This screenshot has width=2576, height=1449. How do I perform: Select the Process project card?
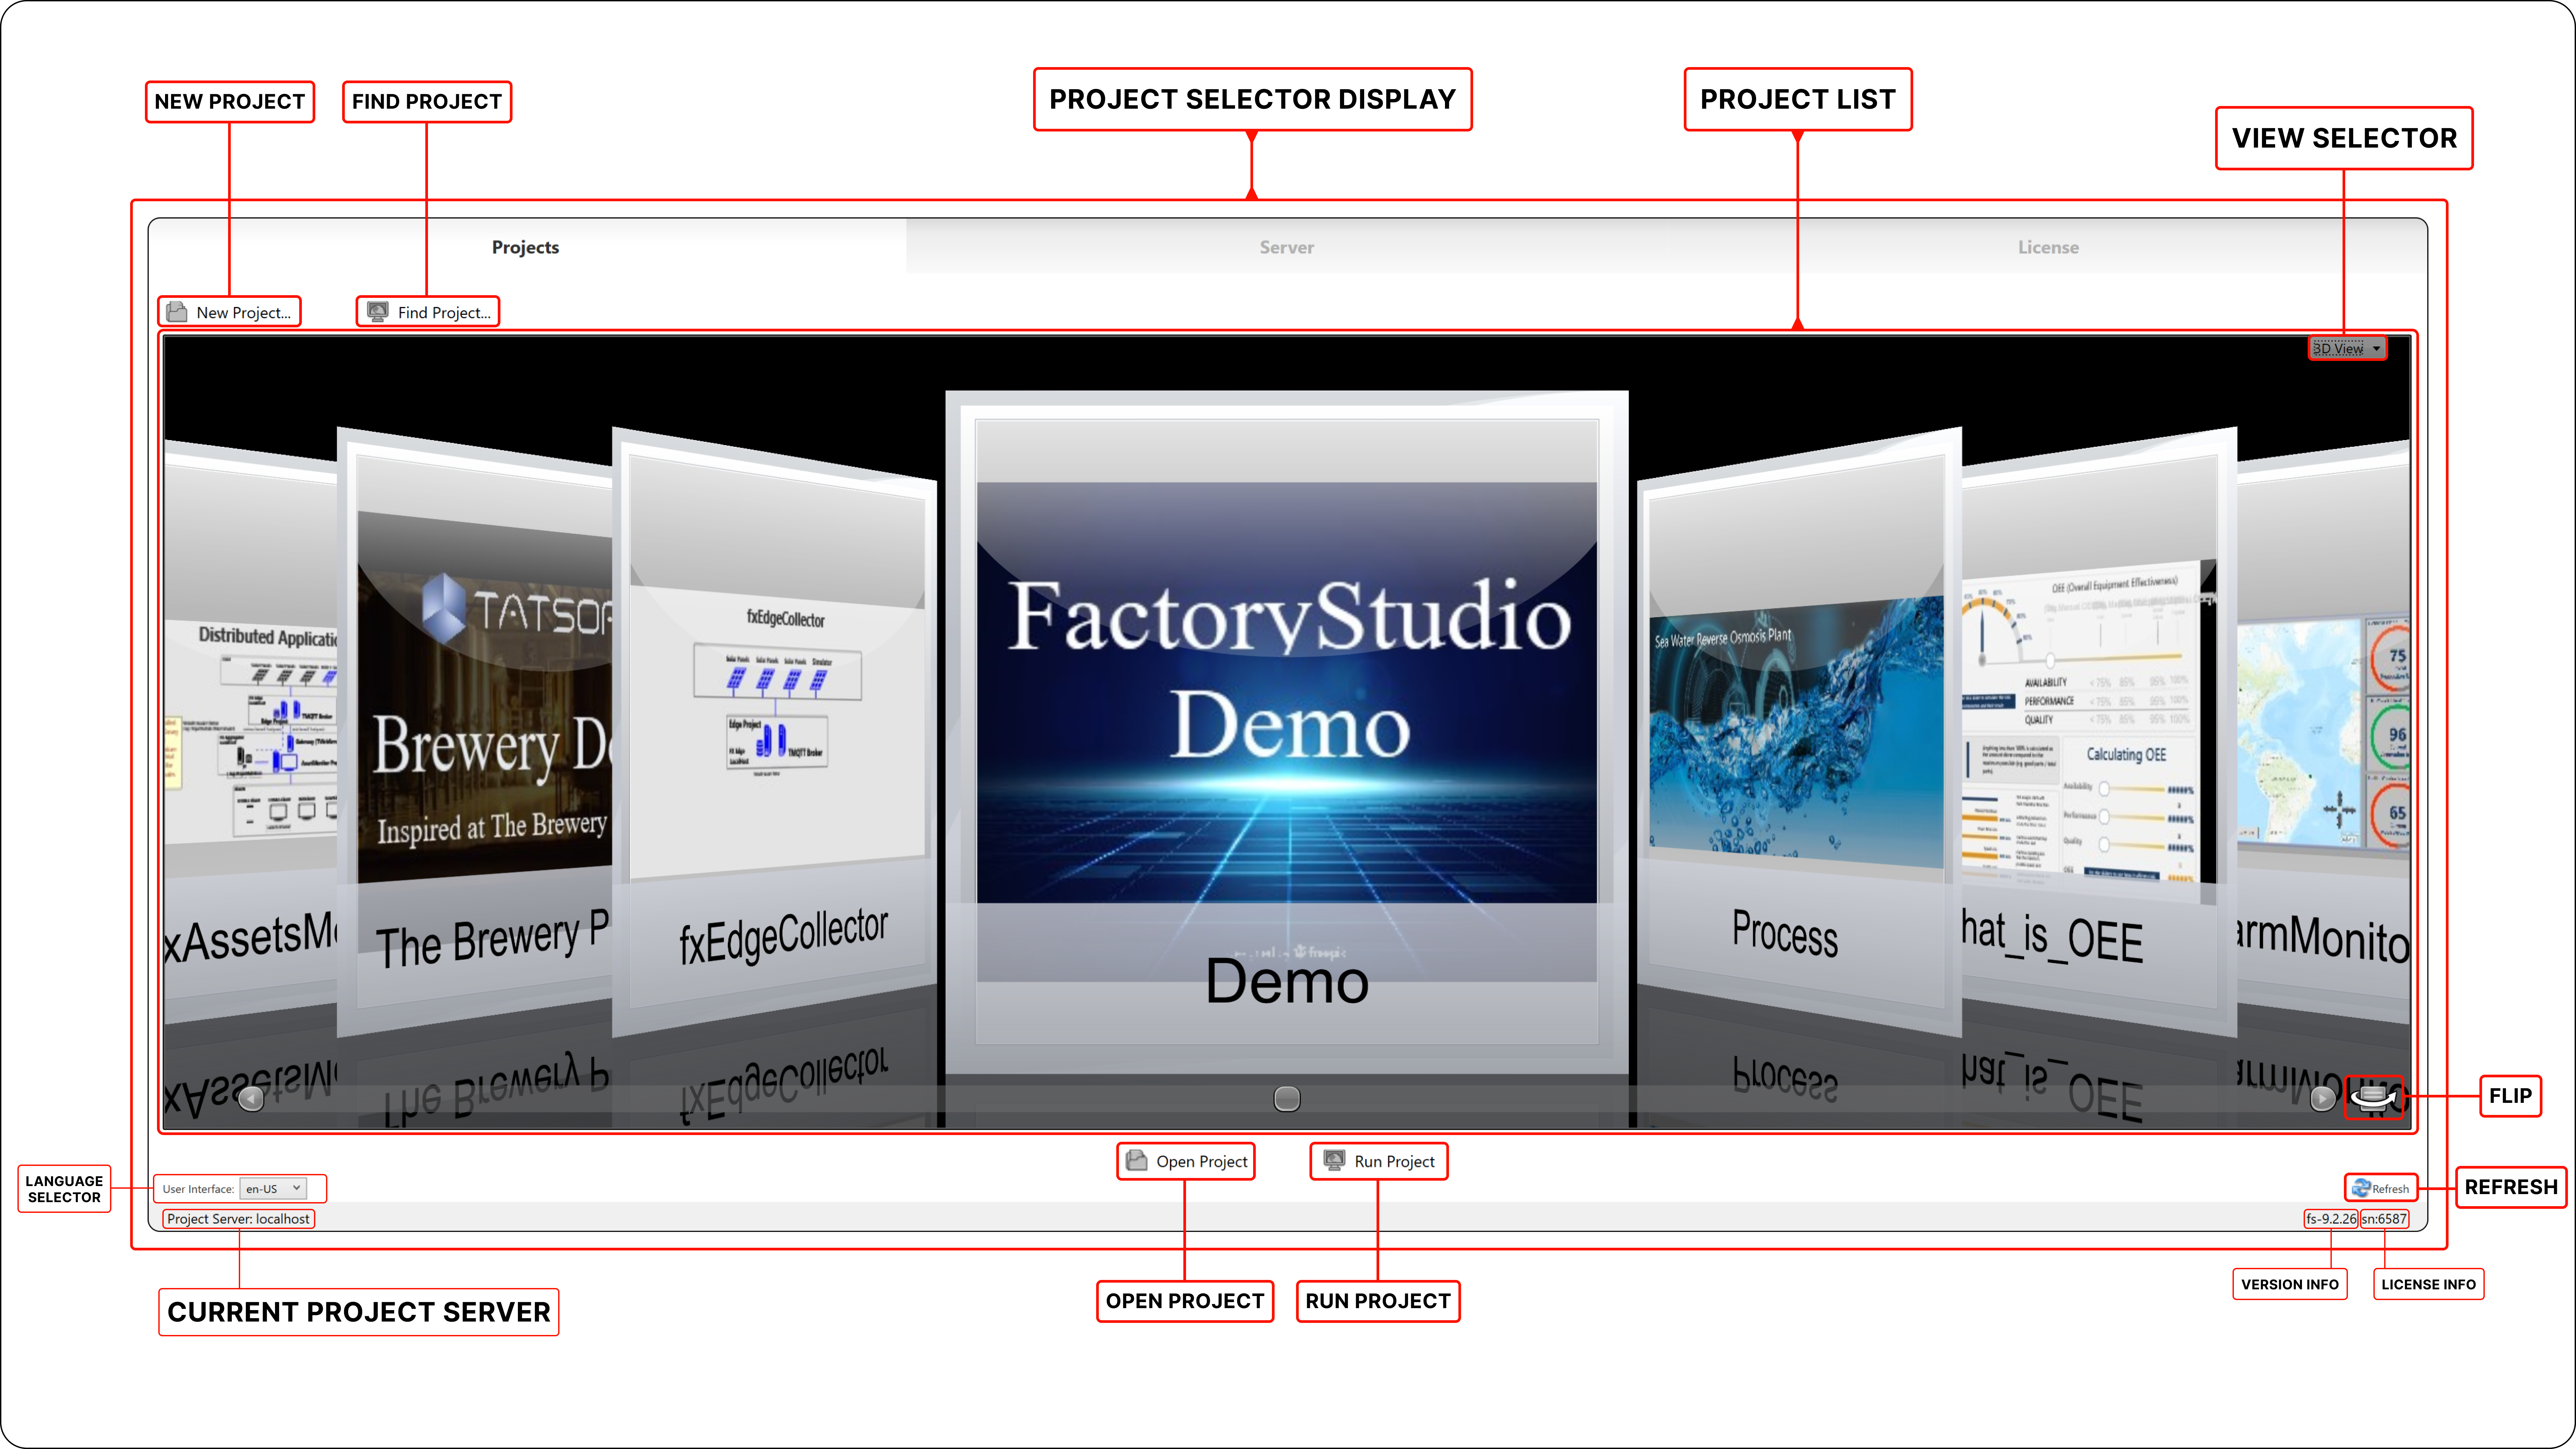1795,730
